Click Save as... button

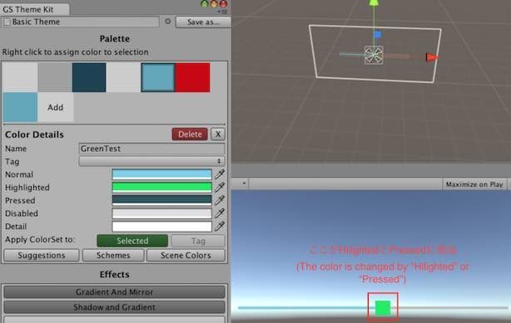pos(203,22)
